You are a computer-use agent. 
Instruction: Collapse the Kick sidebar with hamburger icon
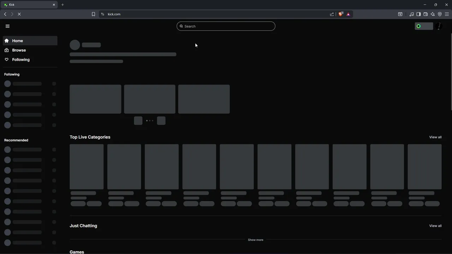[x=7, y=26]
